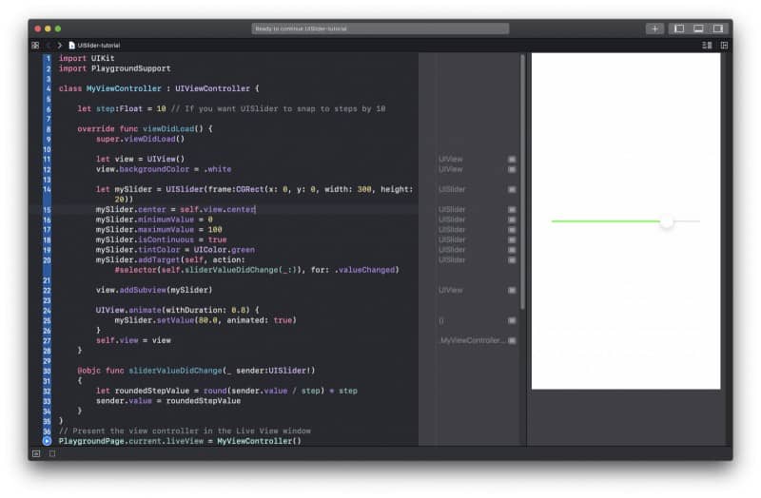
Task: Show quick look for line 16 UISlider result
Action: (x=512, y=220)
